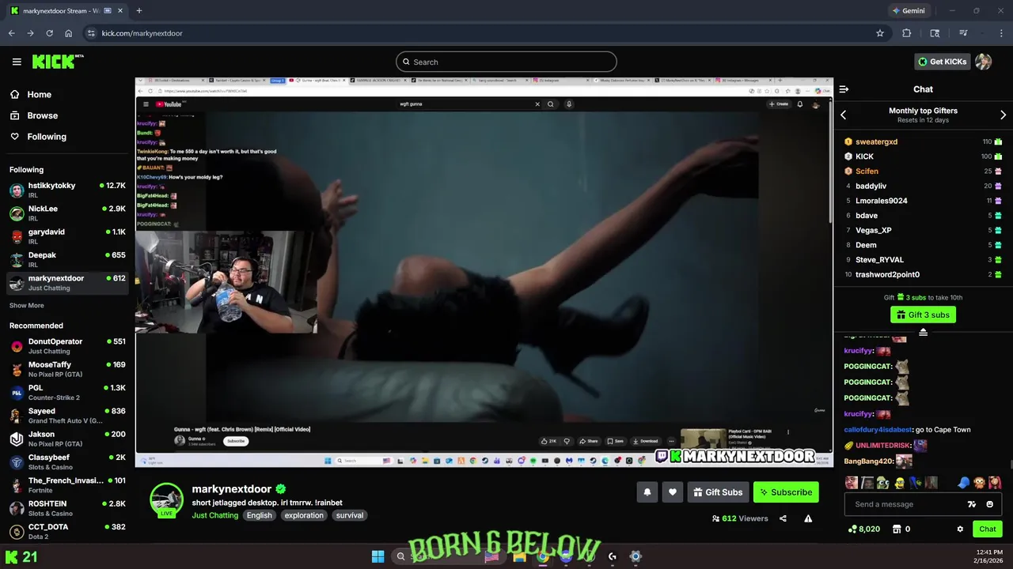Click the 8,020 channel points balance
The width and height of the screenshot is (1013, 569).
click(x=864, y=529)
